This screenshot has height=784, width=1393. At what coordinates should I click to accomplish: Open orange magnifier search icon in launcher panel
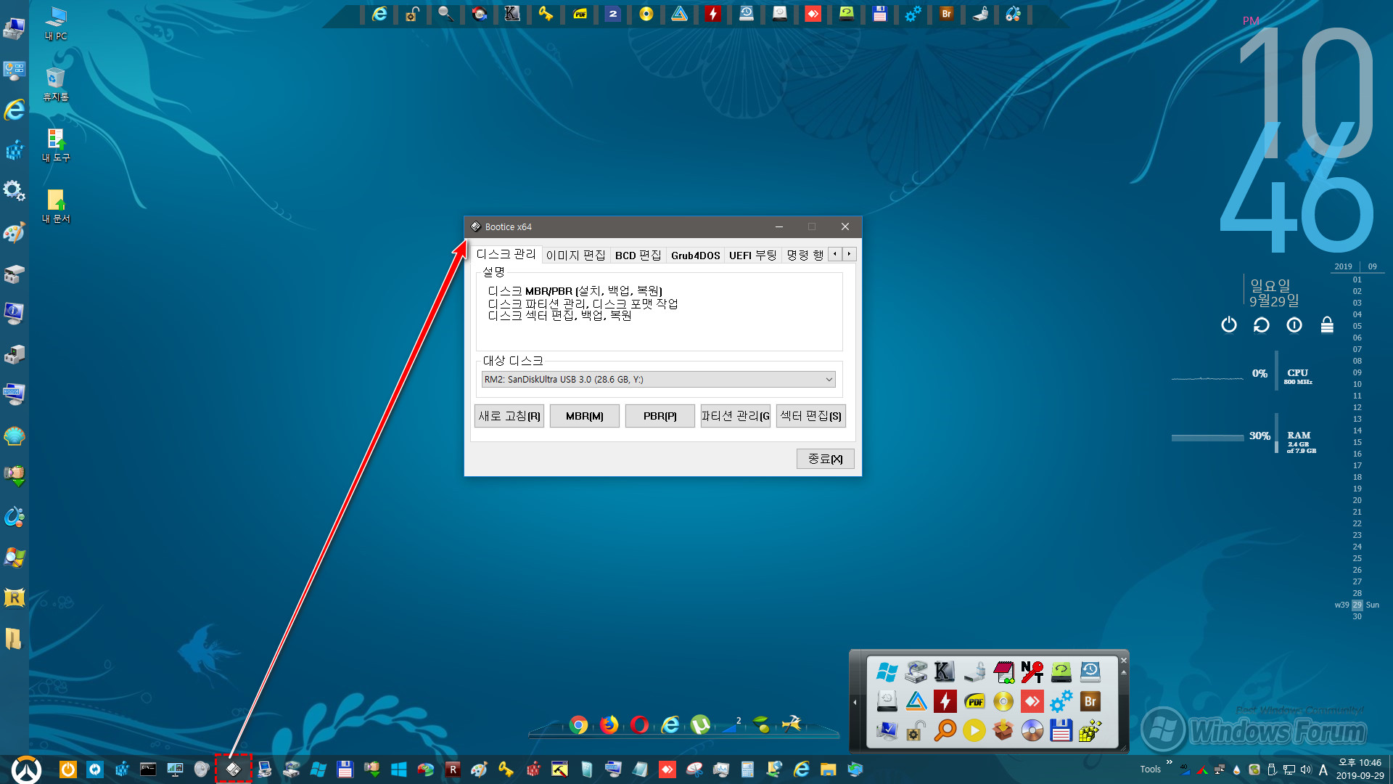945,730
